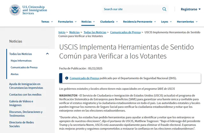Viewport: 204px width, 133px height.
Task: Click the Noticias sidebar heading
Action: point(16,41)
